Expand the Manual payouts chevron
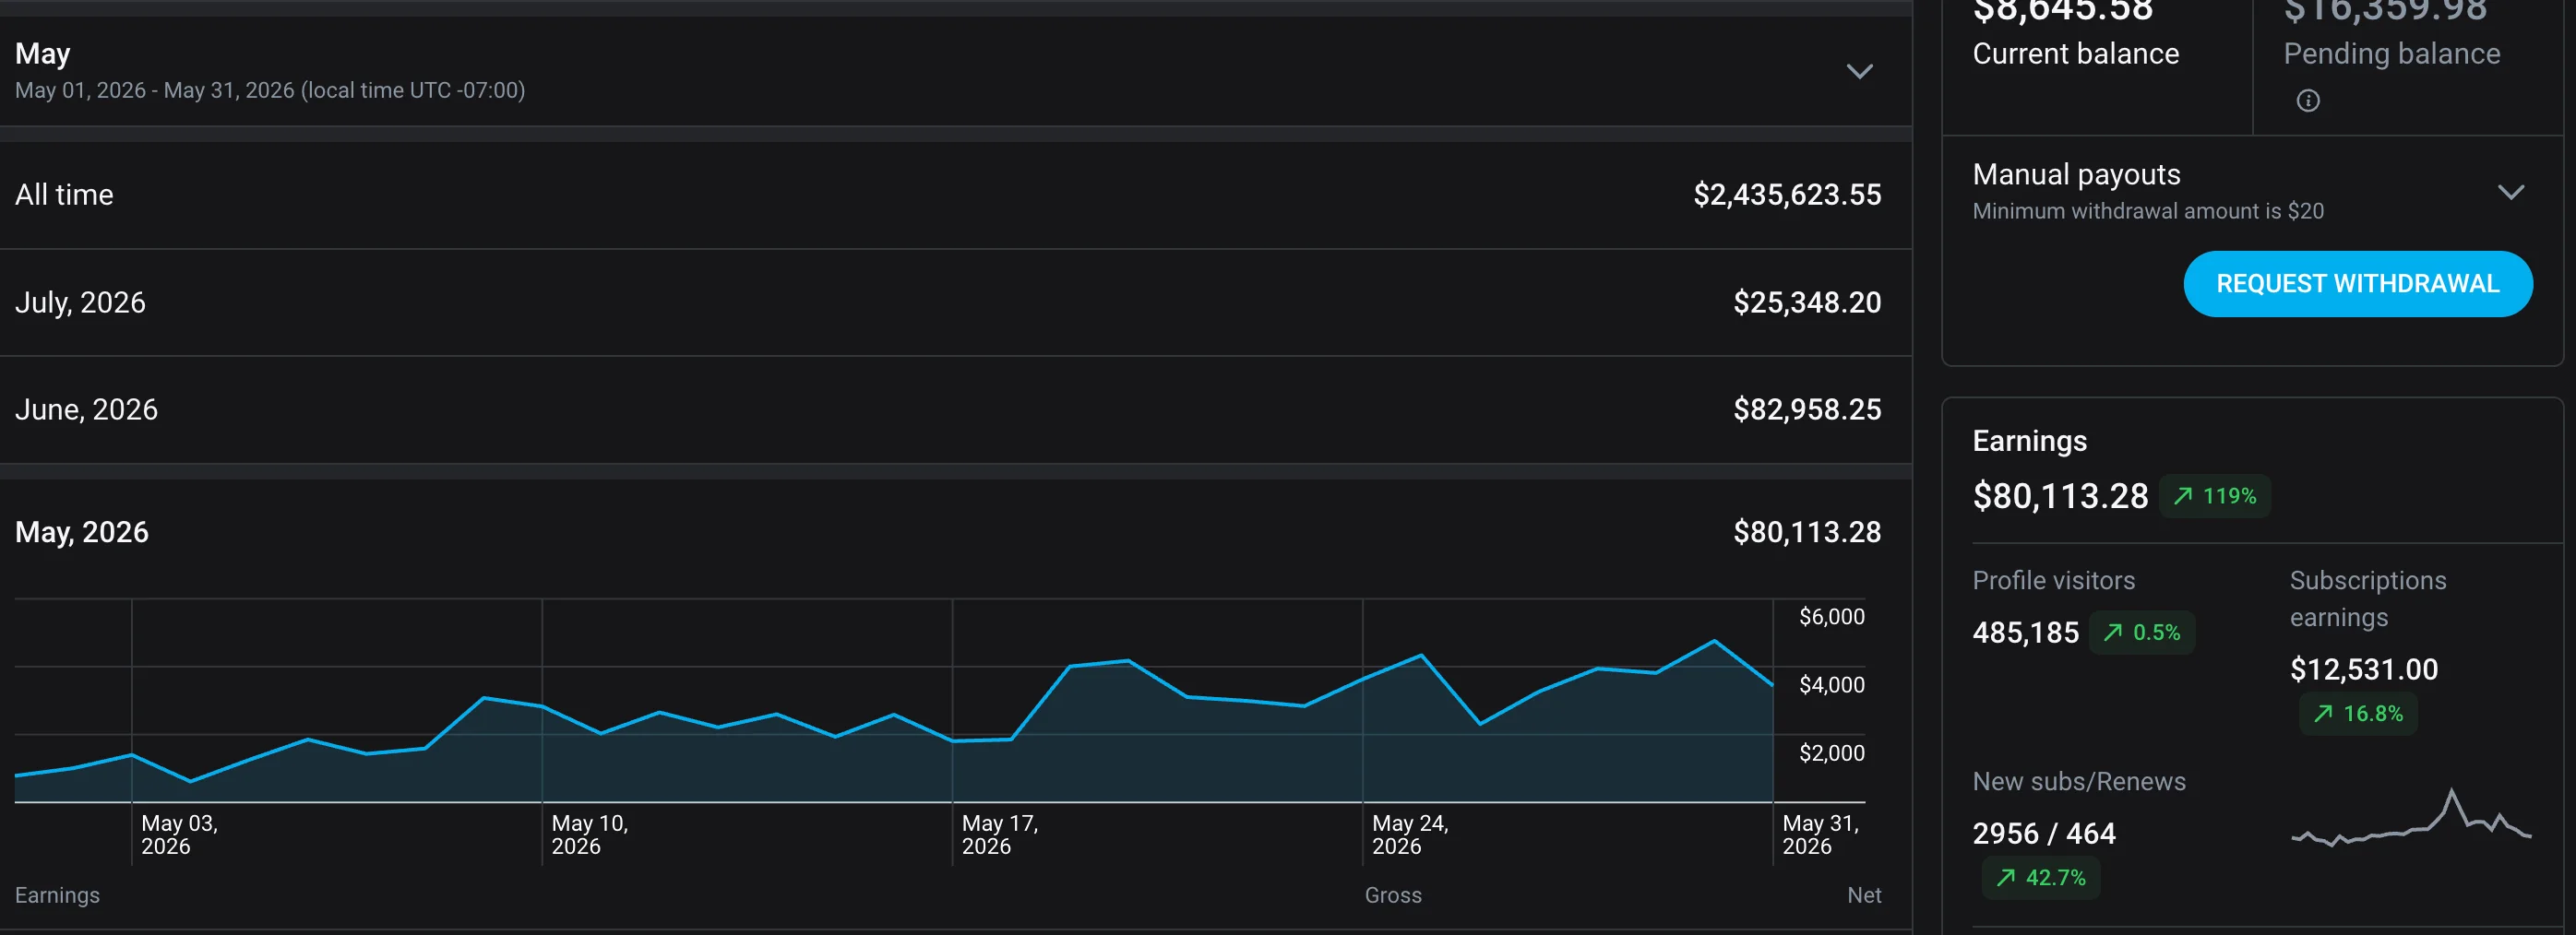This screenshot has height=935, width=2576. coord(2511,192)
